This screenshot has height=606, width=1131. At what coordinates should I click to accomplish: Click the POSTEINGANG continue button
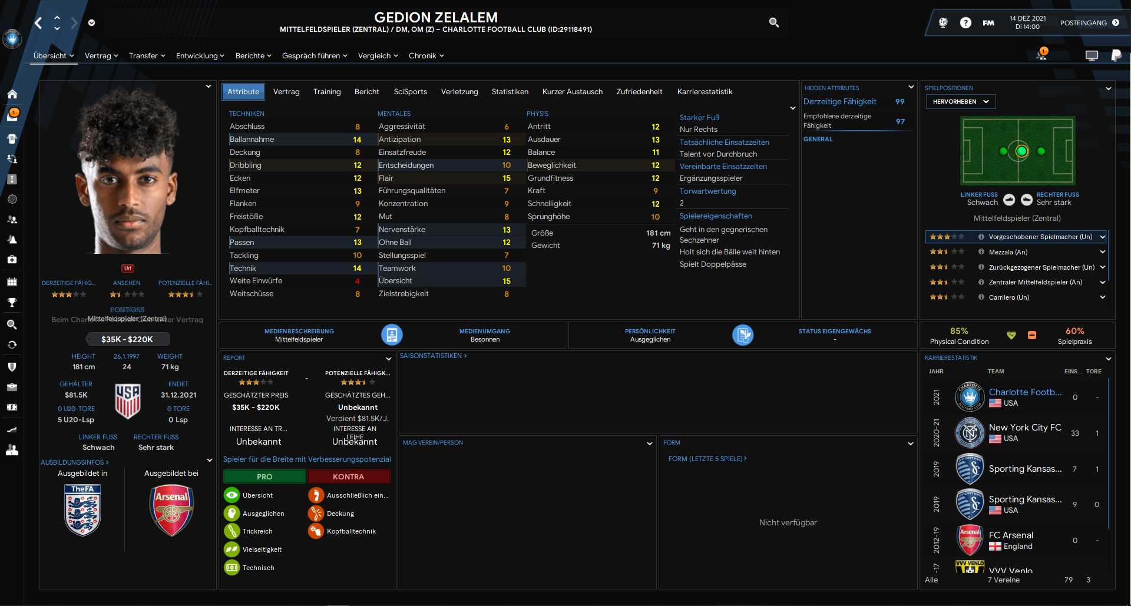tap(1089, 23)
